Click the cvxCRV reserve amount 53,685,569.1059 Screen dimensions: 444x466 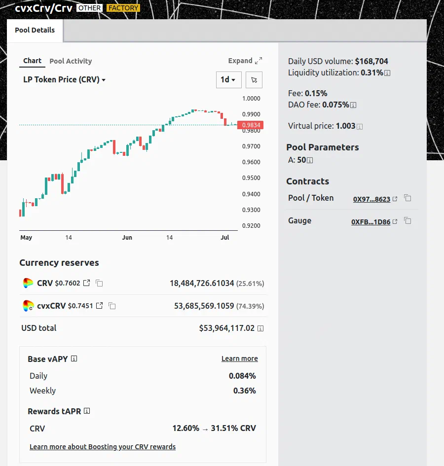coord(204,306)
